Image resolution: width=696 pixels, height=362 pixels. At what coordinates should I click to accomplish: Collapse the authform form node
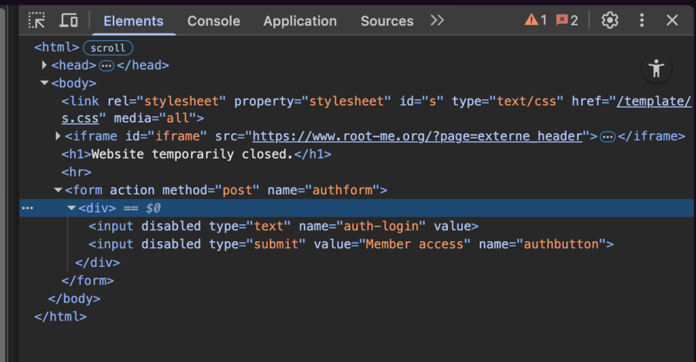coord(58,190)
